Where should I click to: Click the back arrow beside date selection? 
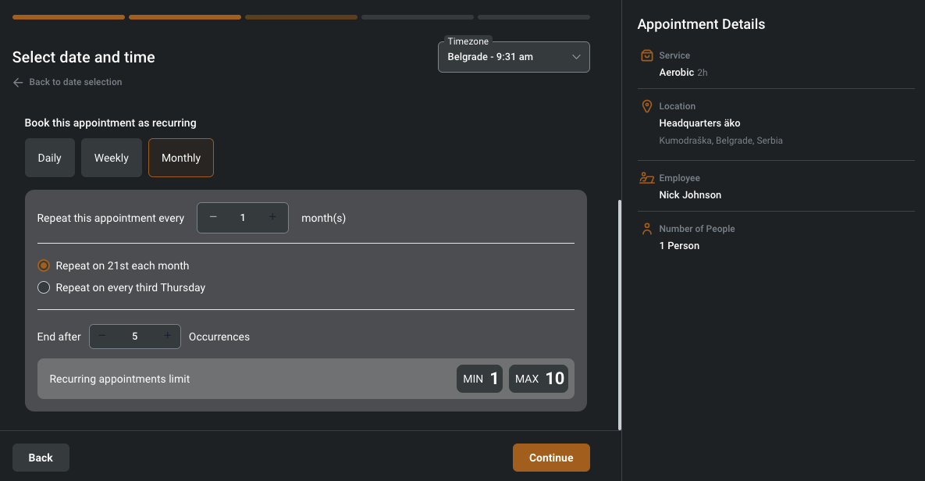17,81
